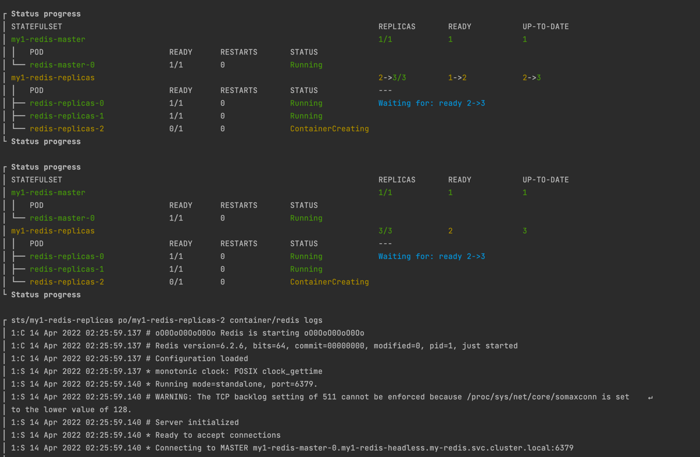Click the REPLICAS column header

pyautogui.click(x=397, y=26)
